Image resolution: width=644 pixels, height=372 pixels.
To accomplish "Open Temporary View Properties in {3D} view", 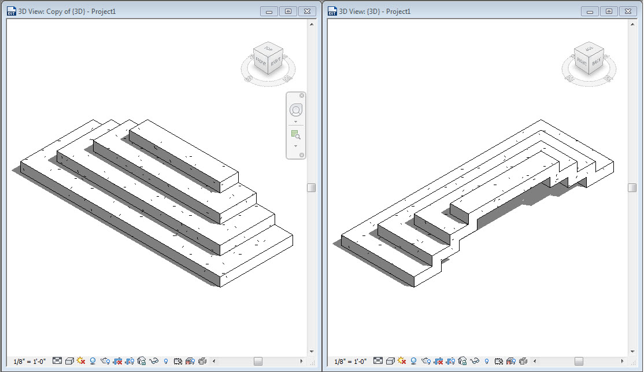I will coord(498,362).
